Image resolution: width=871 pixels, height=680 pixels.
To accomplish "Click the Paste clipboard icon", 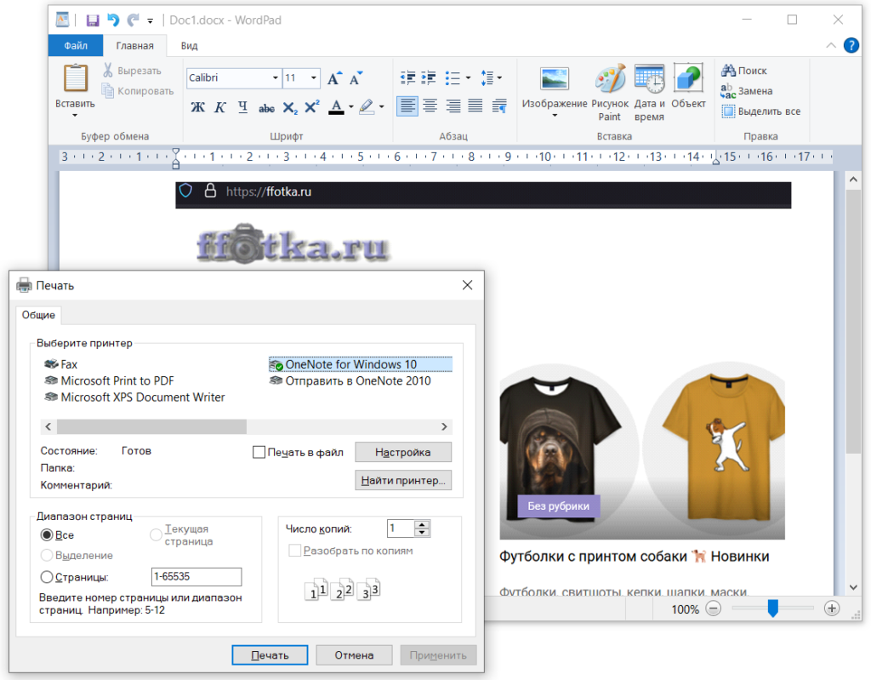I will (75, 80).
